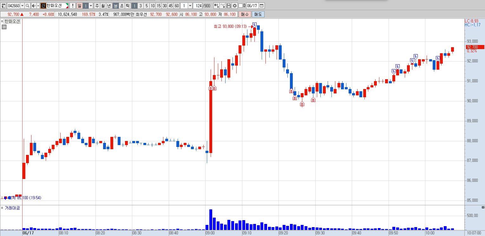
Task: Click the 최고 93,800 (09:13) high label
Action: pos(231,27)
